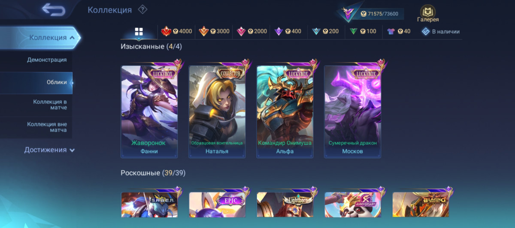515x228 pixels.
Task: Expand the Достижения sidebar section
Action: pos(49,150)
